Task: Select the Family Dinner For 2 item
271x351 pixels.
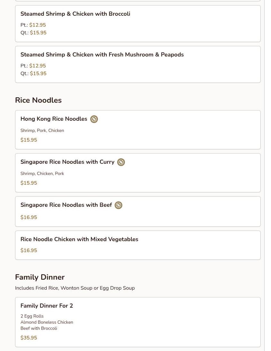Action: 47,306
